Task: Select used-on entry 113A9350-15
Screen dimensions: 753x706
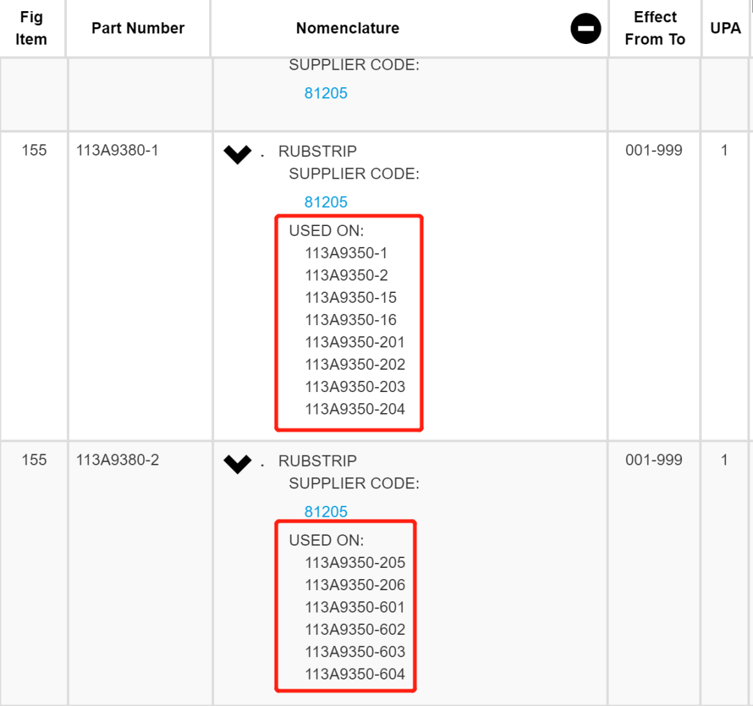Action: [351, 297]
